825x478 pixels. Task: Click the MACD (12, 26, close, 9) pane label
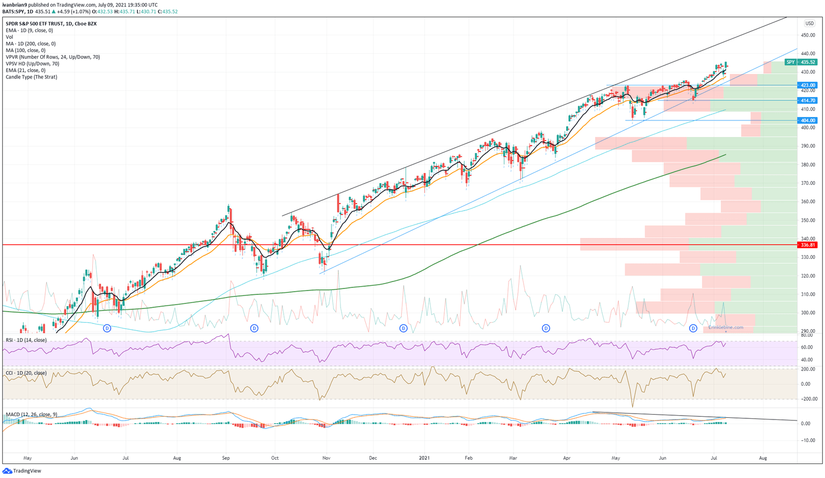31,415
